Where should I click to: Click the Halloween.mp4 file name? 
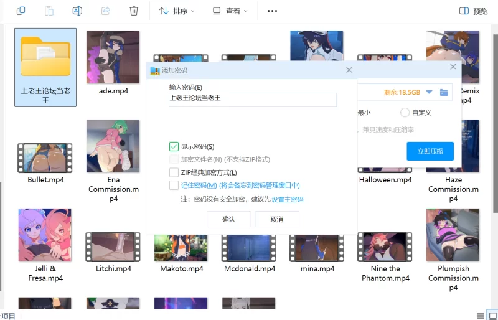coord(385,179)
